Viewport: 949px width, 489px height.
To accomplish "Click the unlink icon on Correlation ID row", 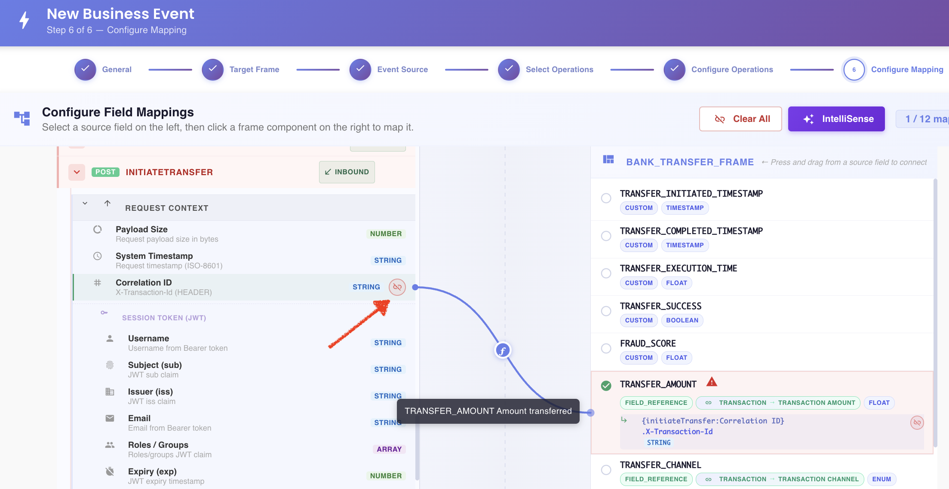I will coord(397,287).
